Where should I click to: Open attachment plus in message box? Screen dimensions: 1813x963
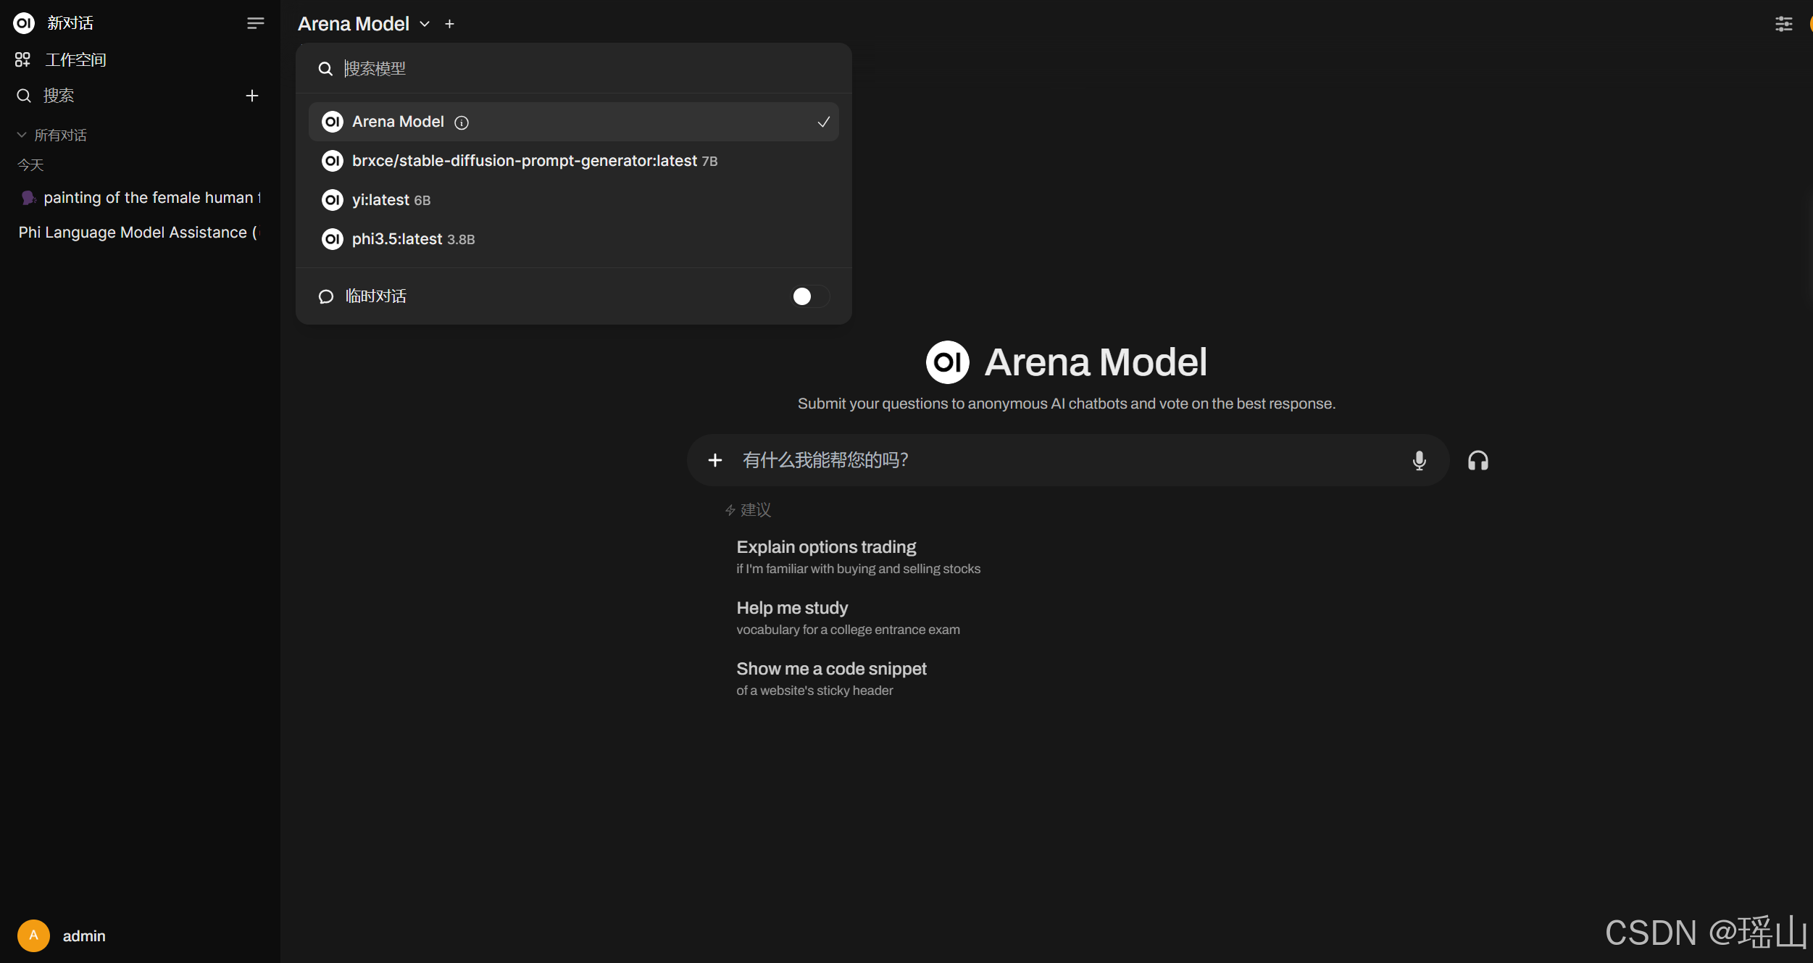tap(714, 460)
